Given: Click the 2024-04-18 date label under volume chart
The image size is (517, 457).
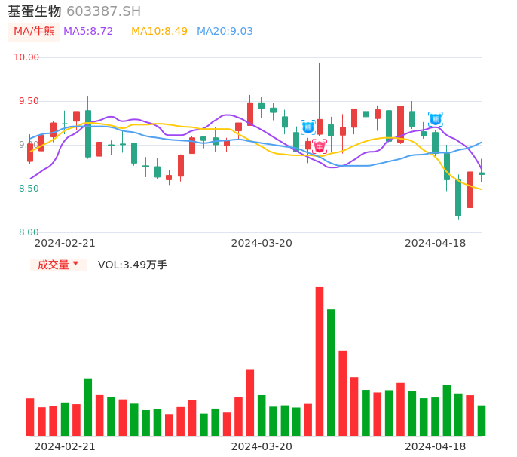Looking at the screenshot, I should point(435,446).
